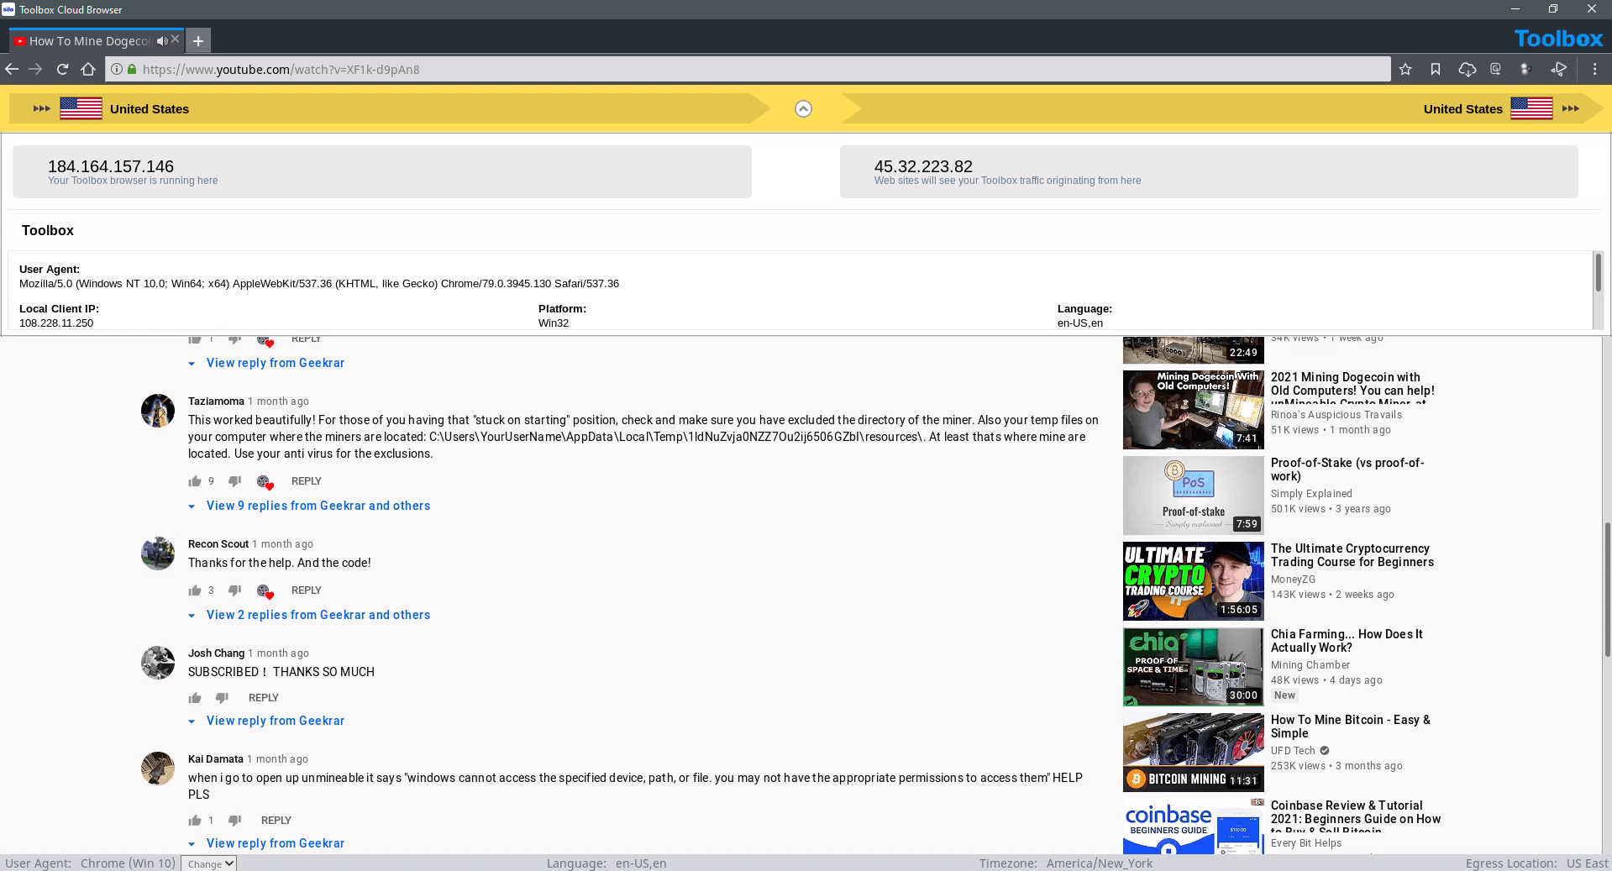Click the triangular share-play toolbar icon
The width and height of the screenshot is (1612, 871).
(1558, 70)
